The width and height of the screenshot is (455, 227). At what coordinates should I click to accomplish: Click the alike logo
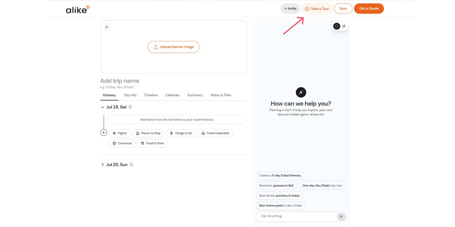click(78, 9)
